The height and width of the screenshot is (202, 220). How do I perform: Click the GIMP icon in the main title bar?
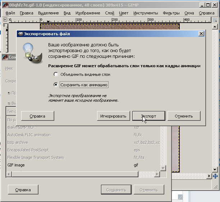pos(5,5)
